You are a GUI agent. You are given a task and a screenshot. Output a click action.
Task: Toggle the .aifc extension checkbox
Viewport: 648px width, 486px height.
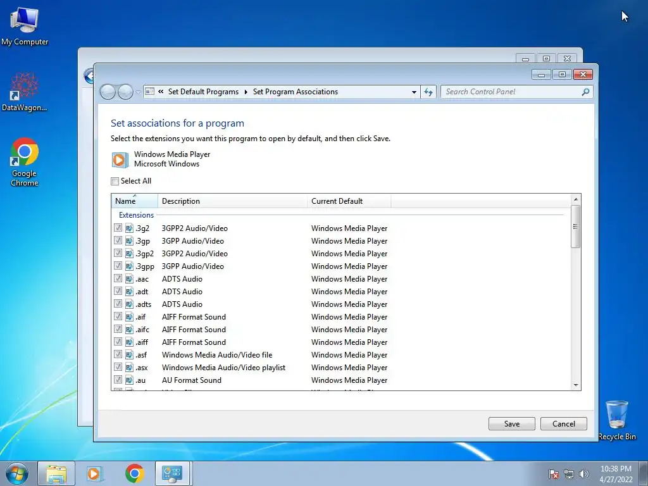[x=118, y=329]
